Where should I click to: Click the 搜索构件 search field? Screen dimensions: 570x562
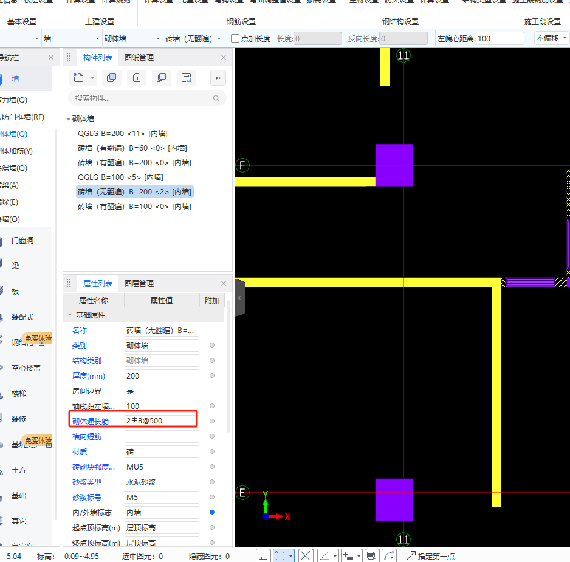tap(147, 98)
